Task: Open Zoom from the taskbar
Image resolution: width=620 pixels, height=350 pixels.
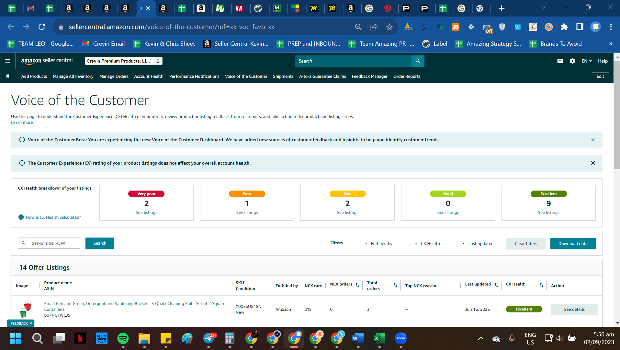Action: point(401,339)
